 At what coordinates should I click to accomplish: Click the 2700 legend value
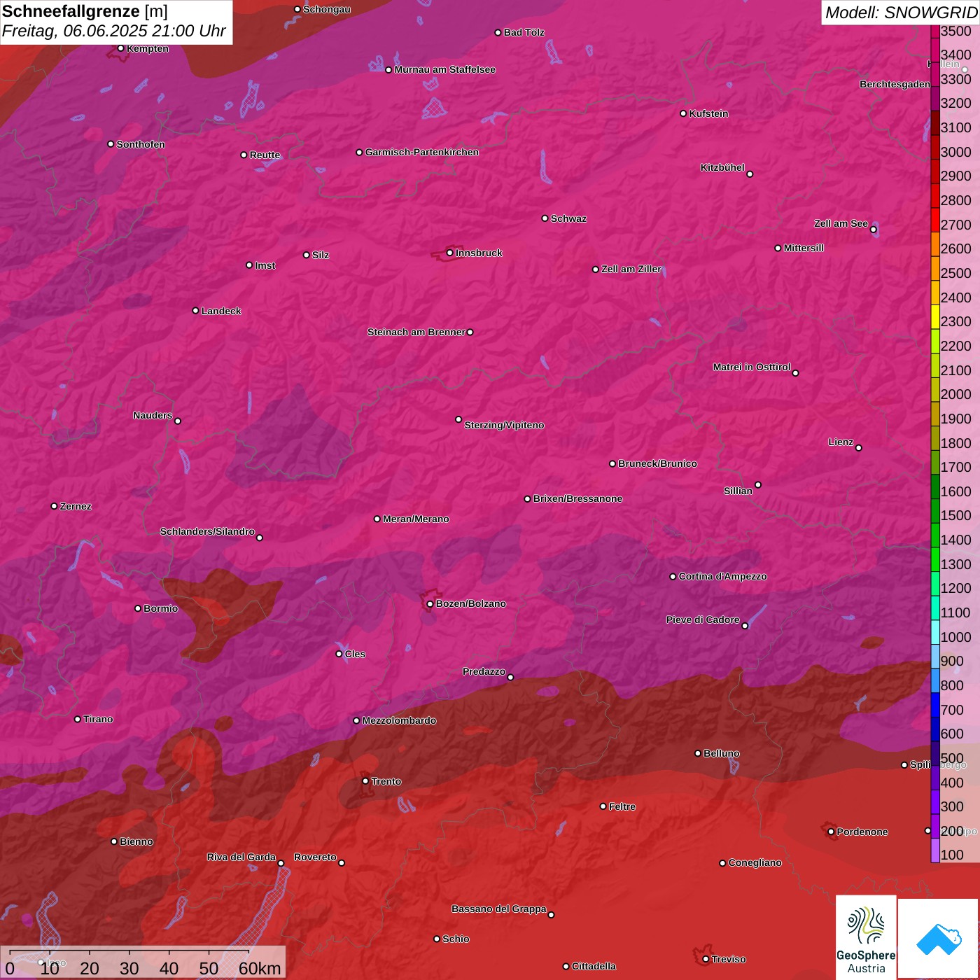click(x=956, y=225)
